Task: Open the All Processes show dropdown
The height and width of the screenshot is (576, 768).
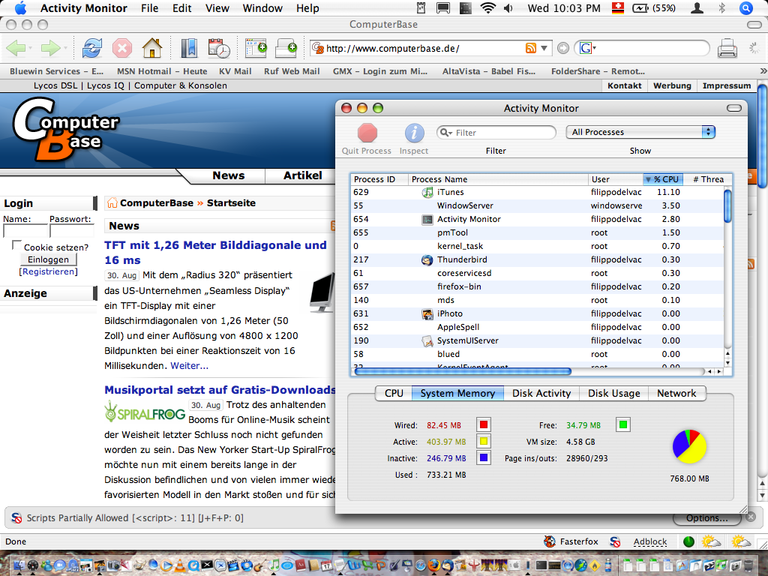Action: pos(640,132)
